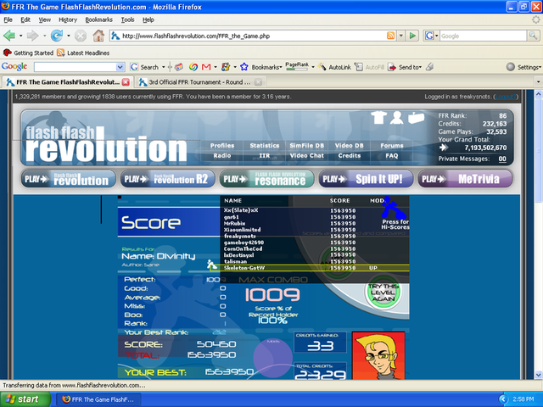Click the AutoLink pencil icon

coord(322,67)
